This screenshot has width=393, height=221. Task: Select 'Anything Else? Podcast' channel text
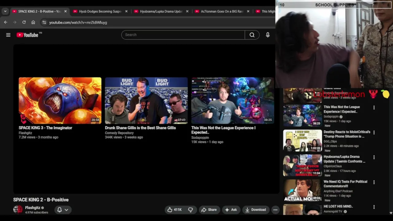click(x=338, y=191)
